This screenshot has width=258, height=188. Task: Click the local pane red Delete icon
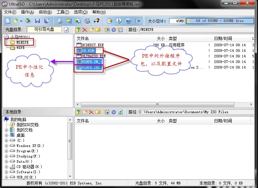tap(91, 112)
